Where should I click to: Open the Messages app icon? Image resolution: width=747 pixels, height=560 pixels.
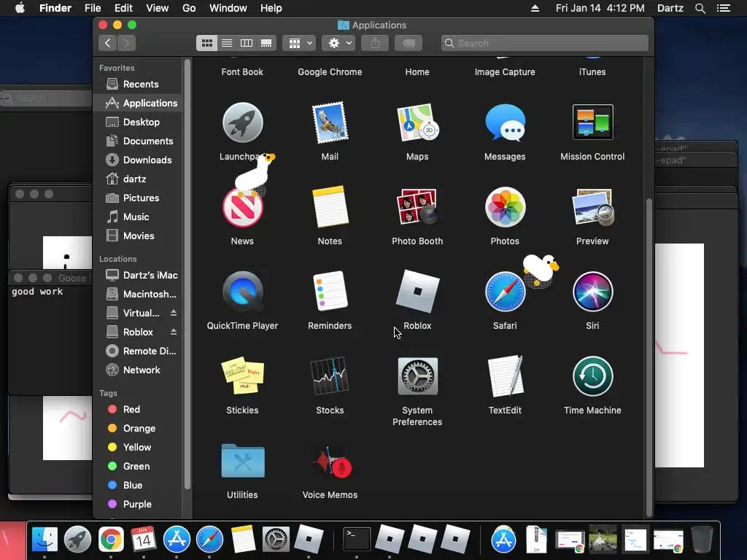505,122
